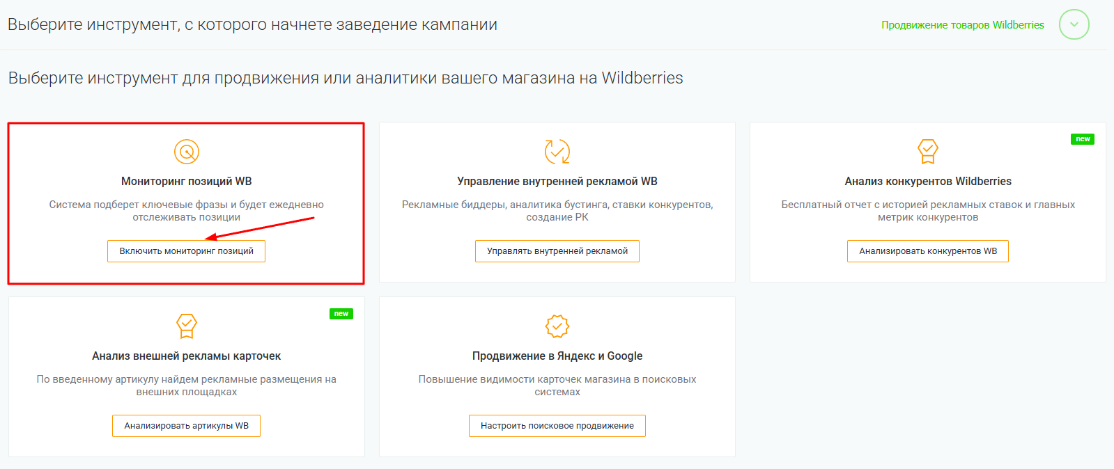1114x469 pixels.
Task: Click Управлять внутренней рекламой button
Action: (557, 251)
